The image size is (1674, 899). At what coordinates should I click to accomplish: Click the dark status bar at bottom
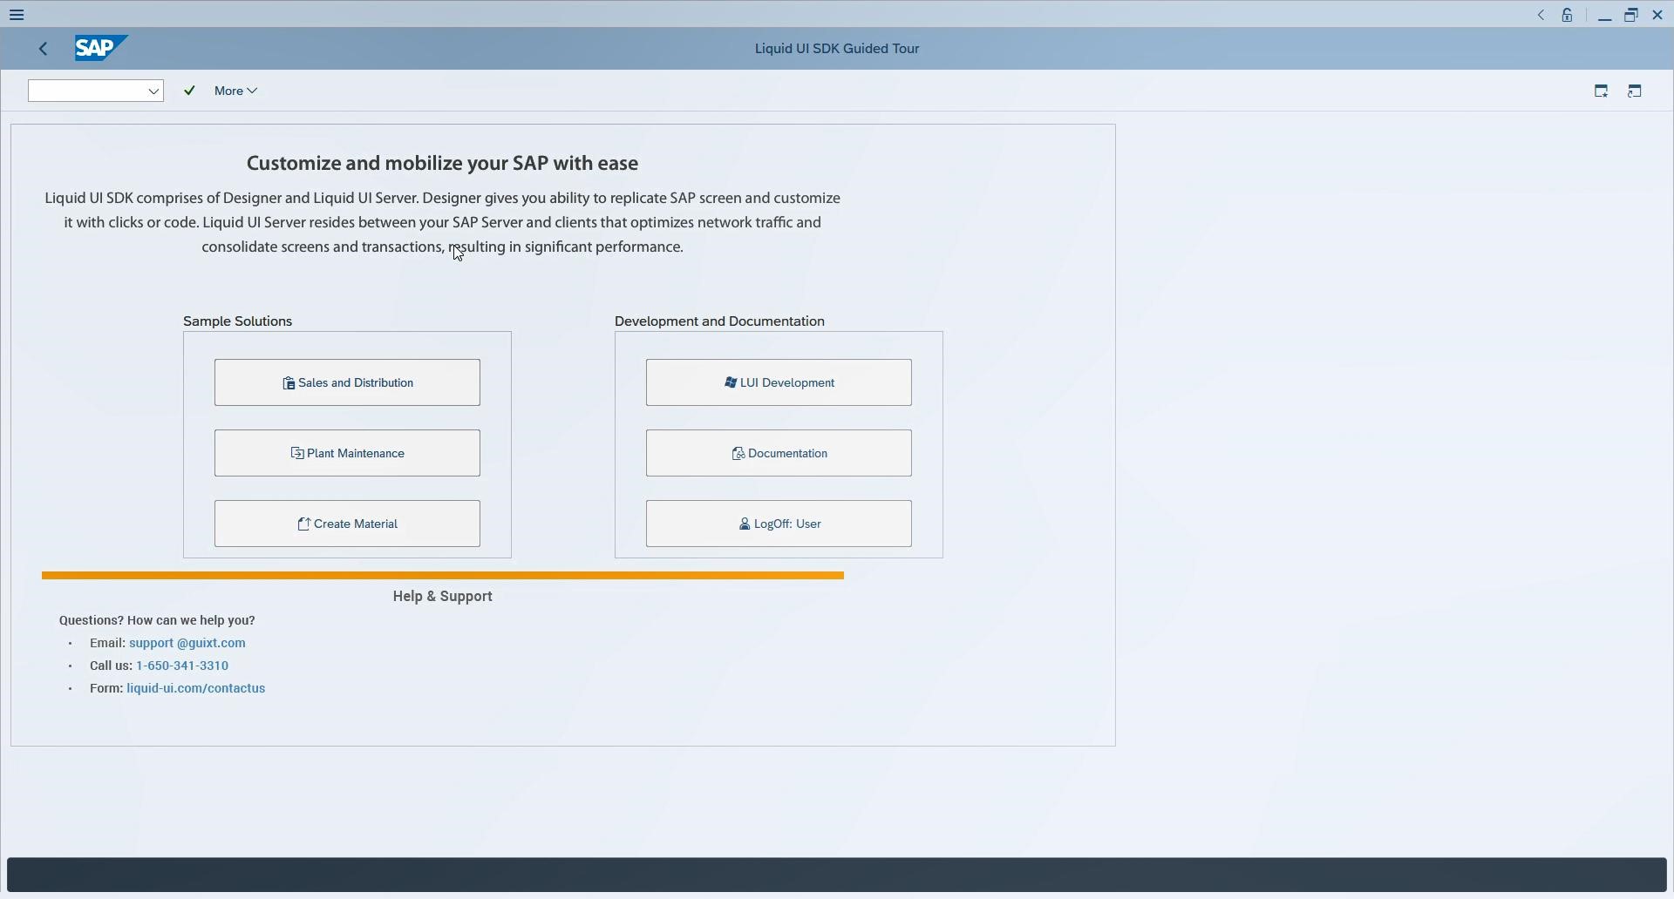(837, 875)
